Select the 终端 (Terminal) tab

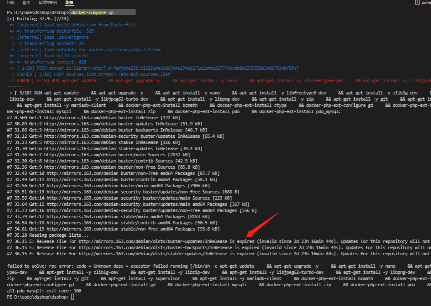[x=69, y=3]
